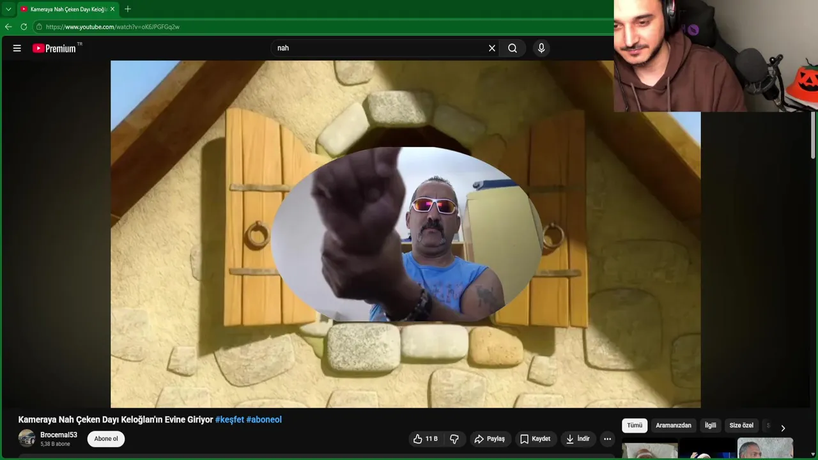This screenshot has width=818, height=460.
Task: Select the İlgili filter chip
Action: [711, 425]
